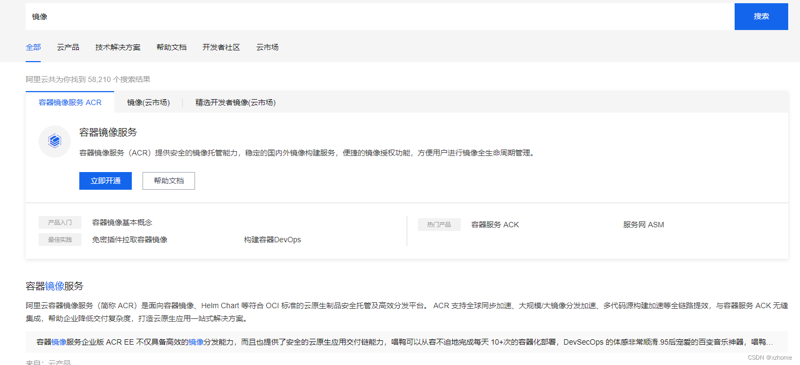Image resolution: width=800 pixels, height=365 pixels.
Task: Select the 全部 filter tab
Action: pyautogui.click(x=33, y=47)
